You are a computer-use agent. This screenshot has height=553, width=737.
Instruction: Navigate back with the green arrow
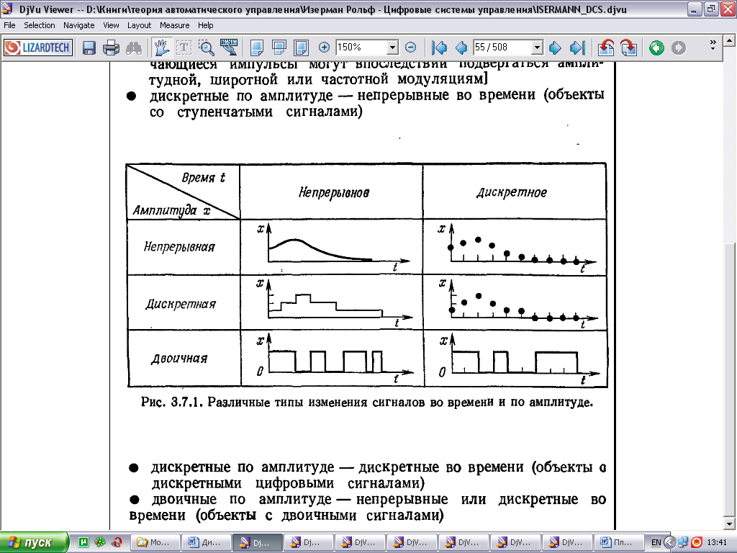pyautogui.click(x=656, y=48)
